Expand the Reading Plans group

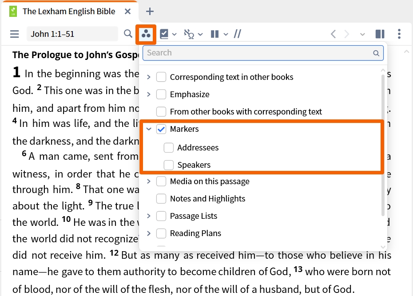coord(149,233)
